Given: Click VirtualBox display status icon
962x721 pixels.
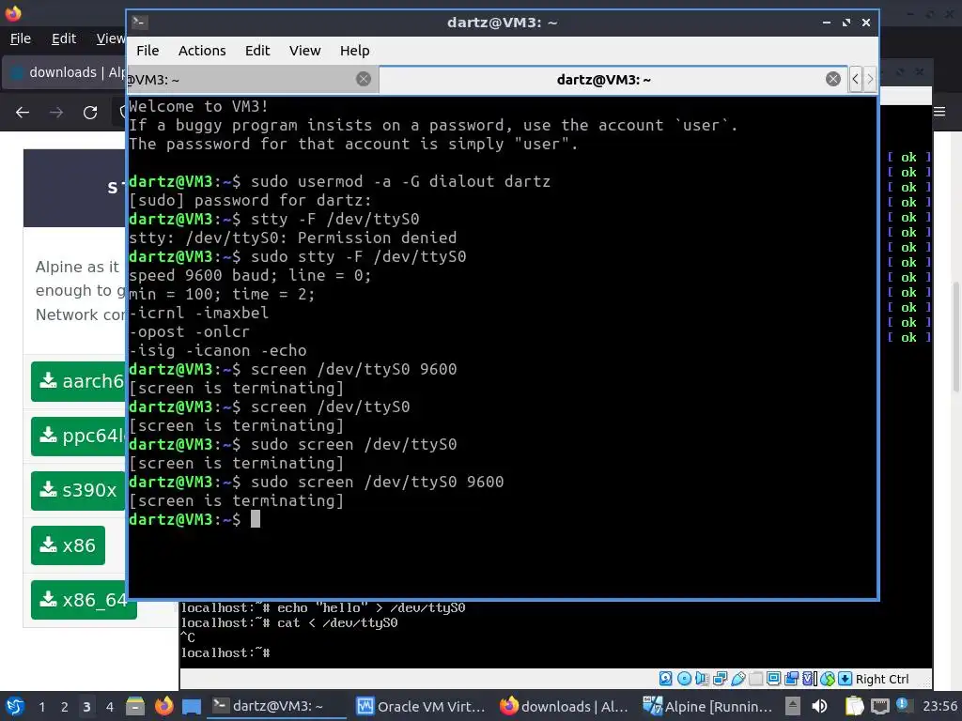Looking at the screenshot, I should [774, 679].
